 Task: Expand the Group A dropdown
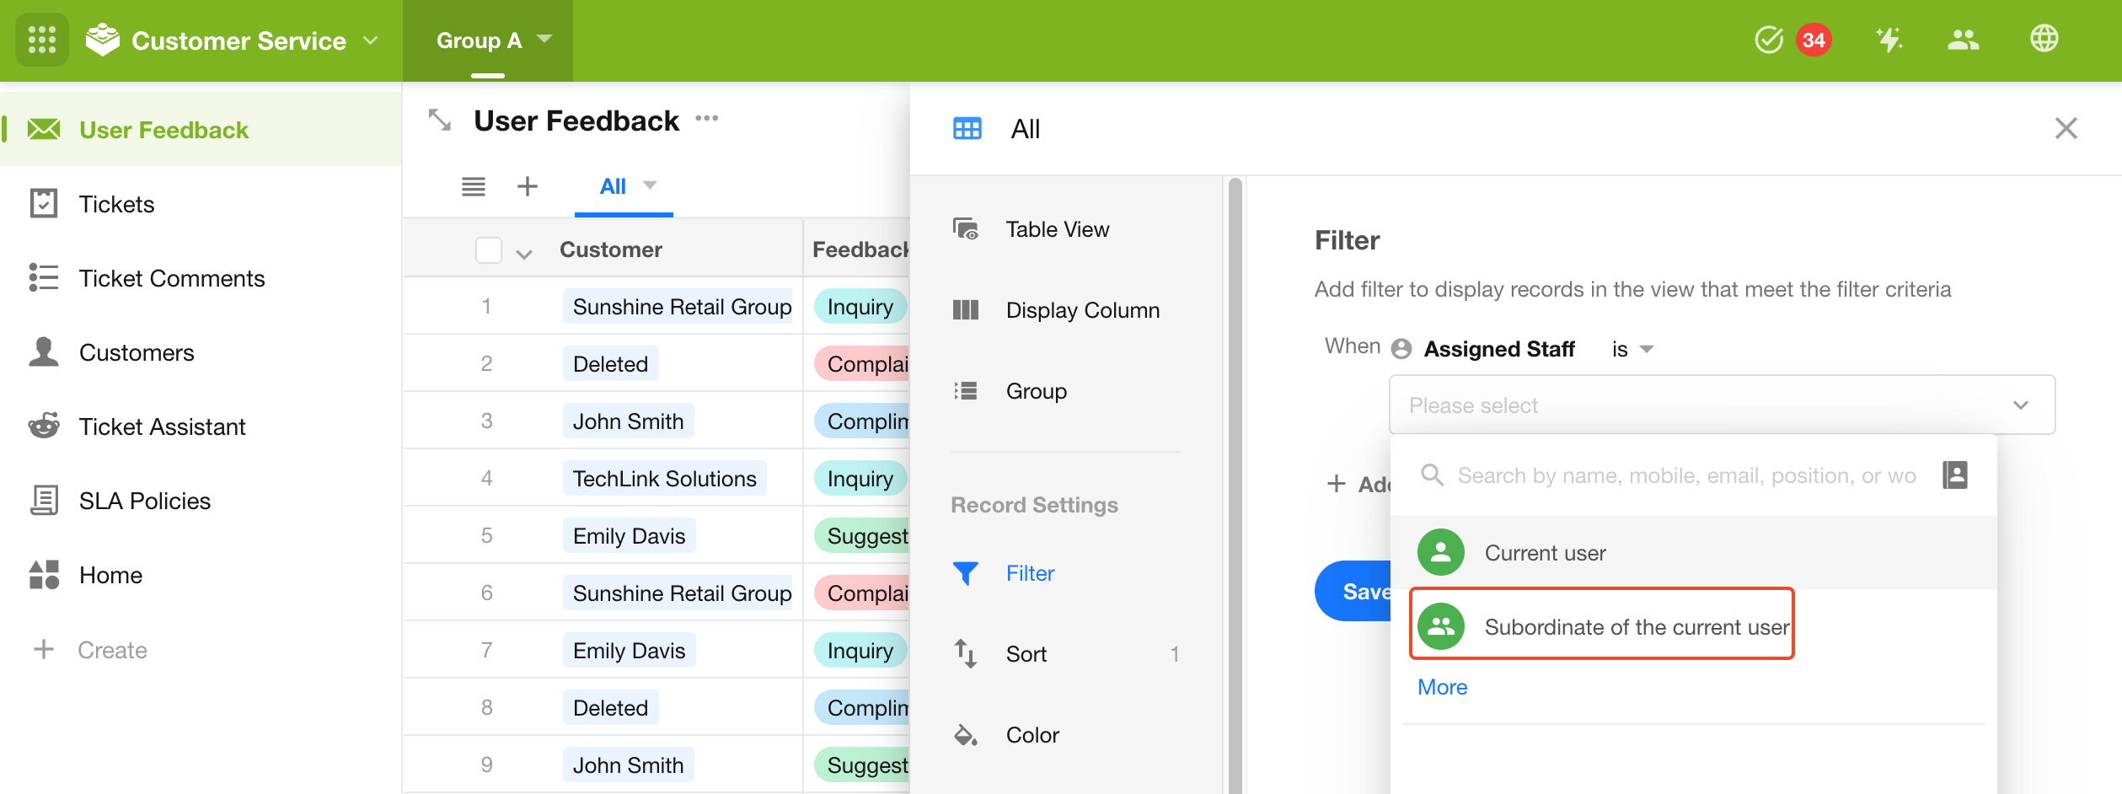click(494, 40)
